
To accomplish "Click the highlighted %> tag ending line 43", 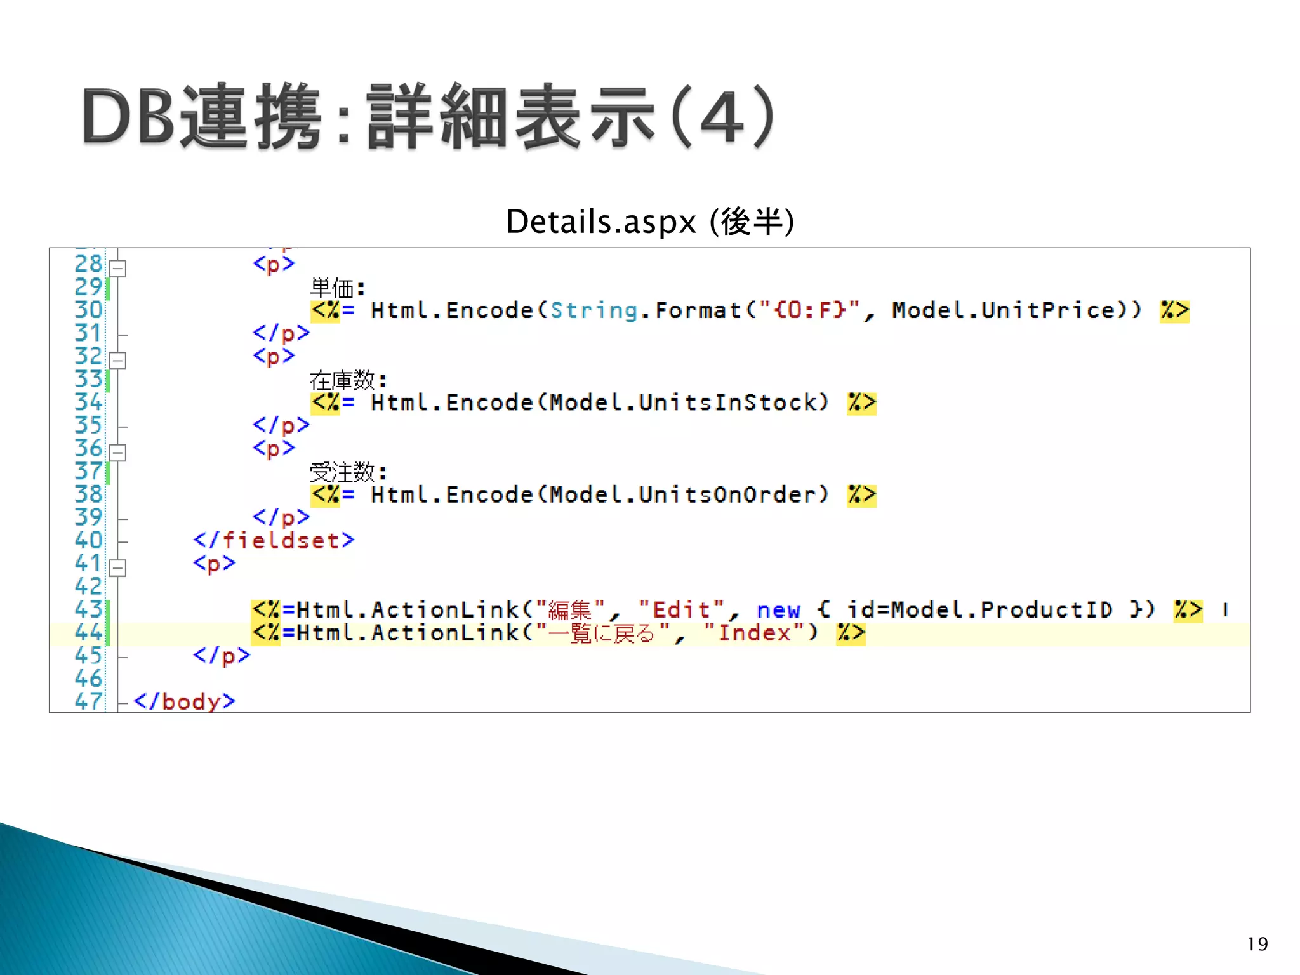I will click(1187, 610).
